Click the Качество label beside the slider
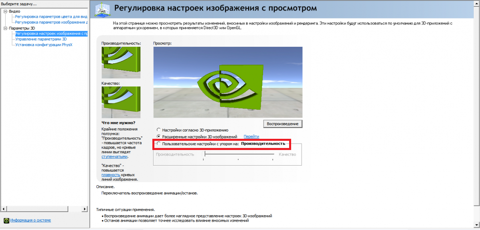Image resolution: width=480 pixels, height=230 pixels. tap(288, 154)
